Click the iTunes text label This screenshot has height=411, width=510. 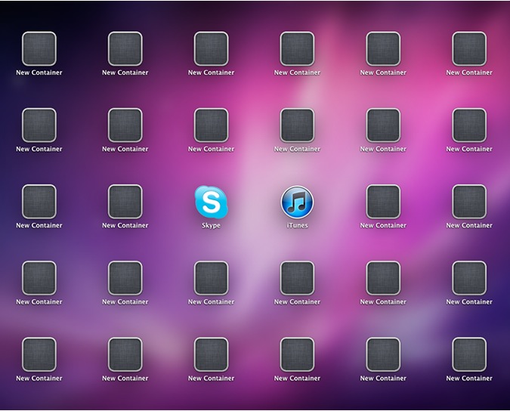[297, 226]
